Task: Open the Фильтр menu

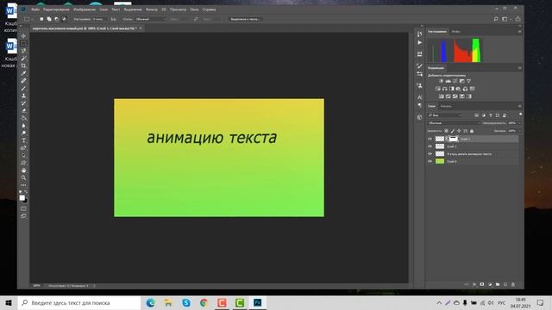Action: [x=152, y=9]
